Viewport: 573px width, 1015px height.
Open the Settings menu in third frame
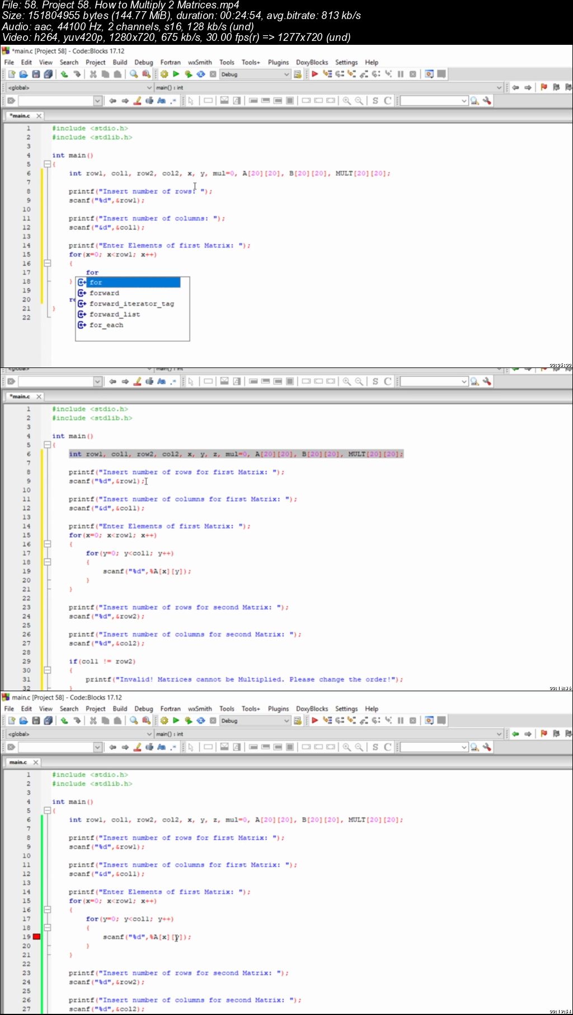[x=346, y=709]
